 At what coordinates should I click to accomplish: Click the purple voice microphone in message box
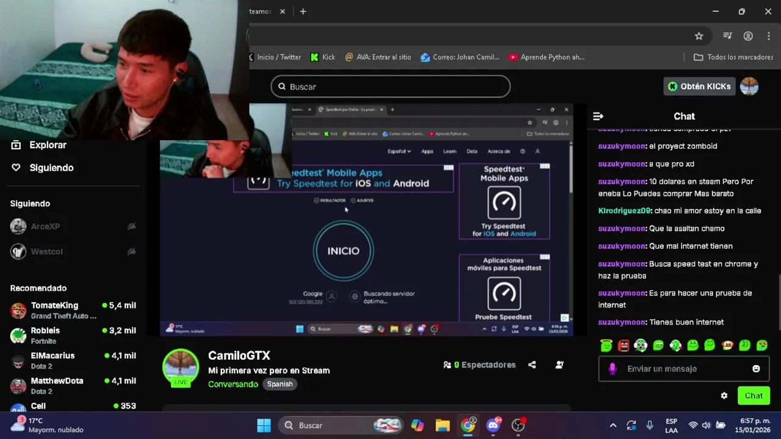(x=613, y=369)
